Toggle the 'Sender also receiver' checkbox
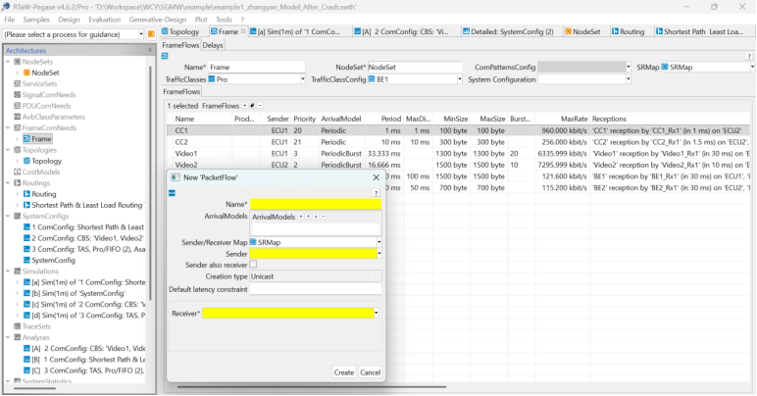Screen dimensions: 757x396 [253, 265]
